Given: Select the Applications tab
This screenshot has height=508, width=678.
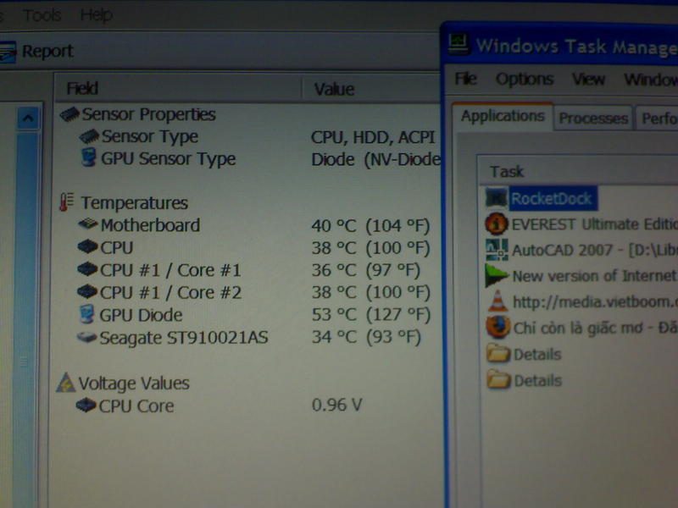Looking at the screenshot, I should pos(503,116).
